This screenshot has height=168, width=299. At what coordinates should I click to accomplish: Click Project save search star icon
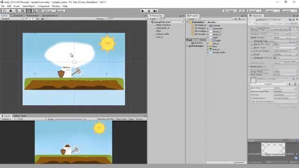pyautogui.click(x=244, y=19)
